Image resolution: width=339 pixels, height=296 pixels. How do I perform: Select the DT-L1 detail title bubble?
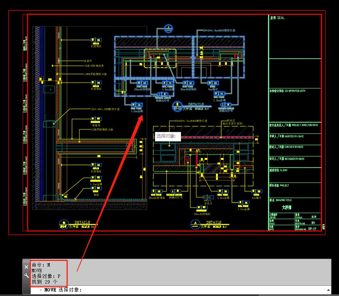[177, 108]
